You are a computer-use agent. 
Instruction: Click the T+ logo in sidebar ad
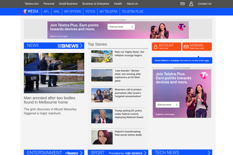(204, 76)
